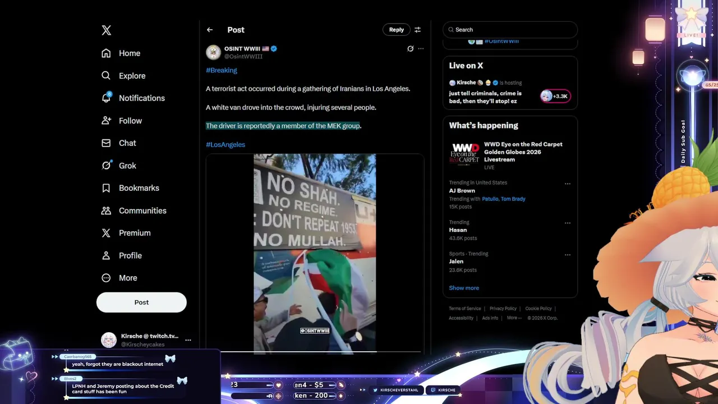Click OSINT WWIII display name
This screenshot has width=718, height=404.
242,49
